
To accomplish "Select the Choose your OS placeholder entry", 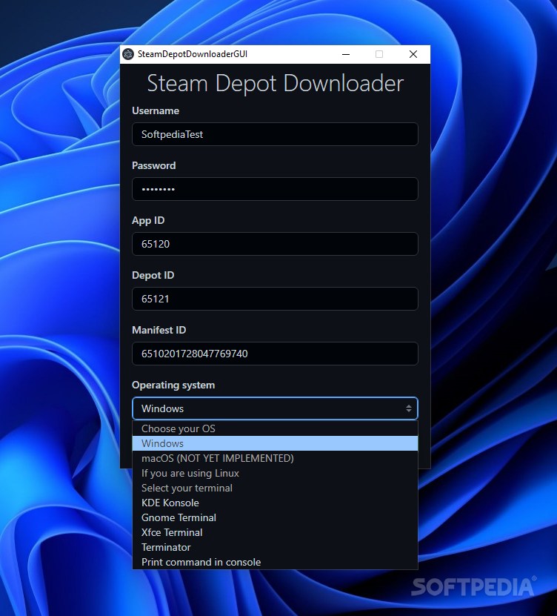I will pyautogui.click(x=275, y=428).
